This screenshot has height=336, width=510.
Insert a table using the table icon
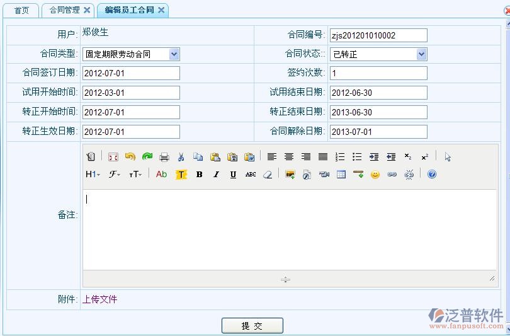pyautogui.click(x=341, y=175)
